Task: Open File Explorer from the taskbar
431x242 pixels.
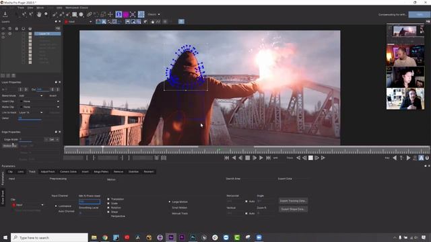Action: (94, 237)
